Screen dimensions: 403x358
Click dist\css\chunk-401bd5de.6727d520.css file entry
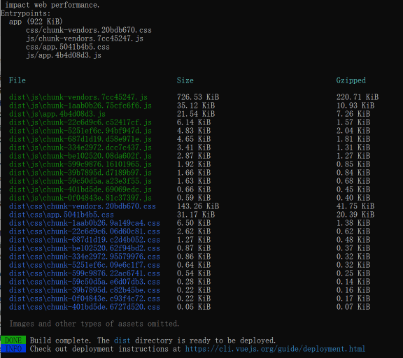84,307
